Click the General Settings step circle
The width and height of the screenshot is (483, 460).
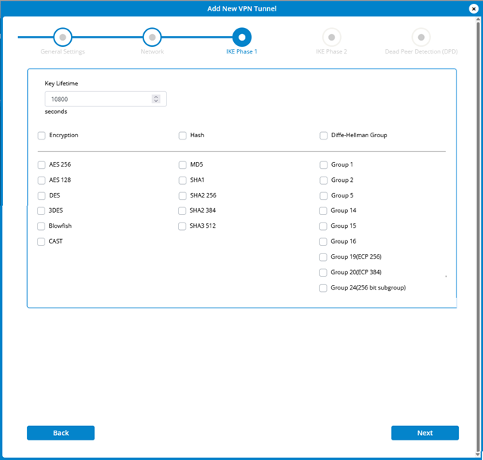click(x=63, y=36)
